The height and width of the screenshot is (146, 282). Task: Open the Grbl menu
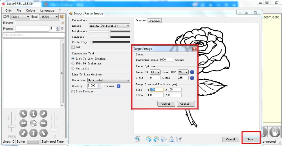pos(8,10)
